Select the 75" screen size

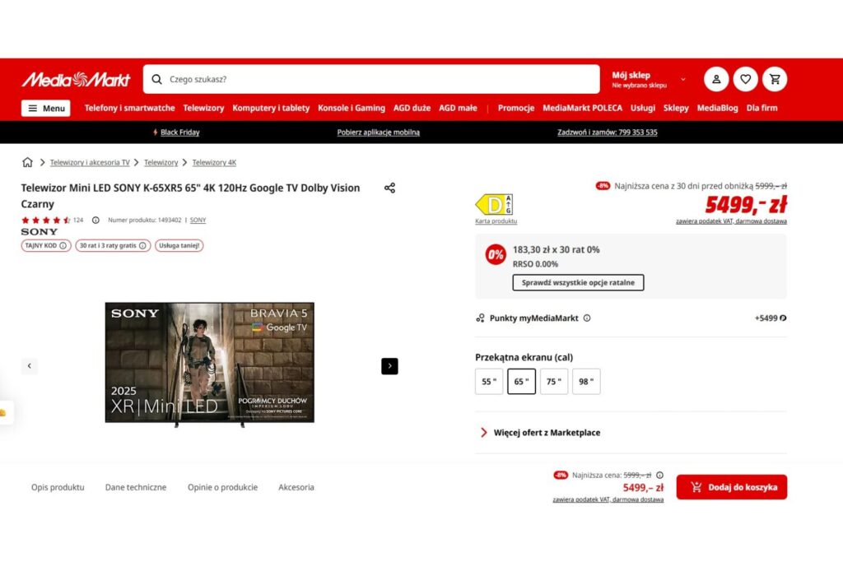554,382
